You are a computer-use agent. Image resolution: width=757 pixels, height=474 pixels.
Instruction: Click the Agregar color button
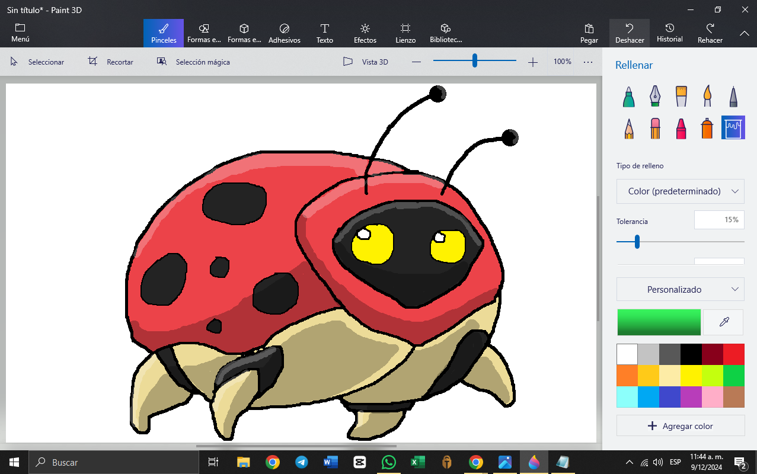point(681,425)
